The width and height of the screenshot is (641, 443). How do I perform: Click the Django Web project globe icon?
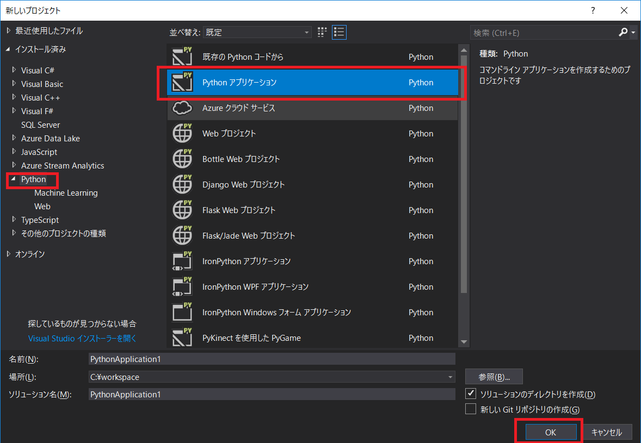pyautogui.click(x=182, y=184)
